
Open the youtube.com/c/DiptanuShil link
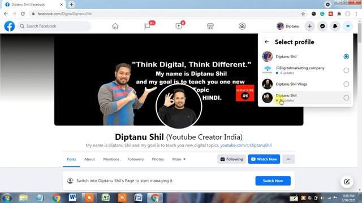[246, 145]
